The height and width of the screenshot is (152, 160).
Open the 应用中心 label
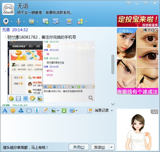(x=126, y=31)
